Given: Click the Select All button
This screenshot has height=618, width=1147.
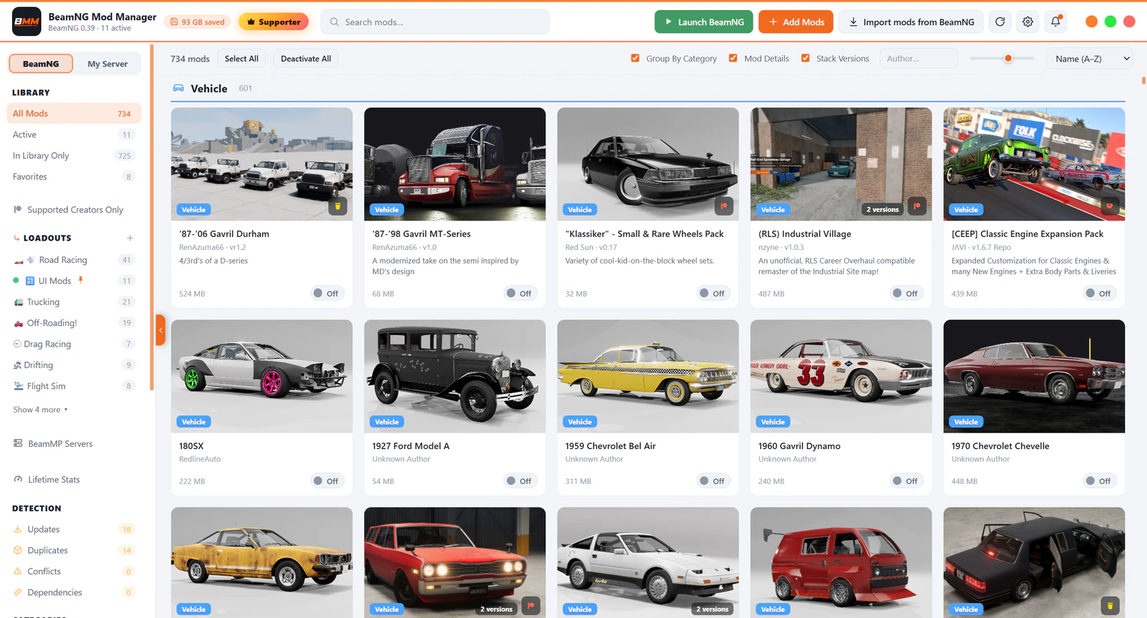Looking at the screenshot, I should pos(242,59).
